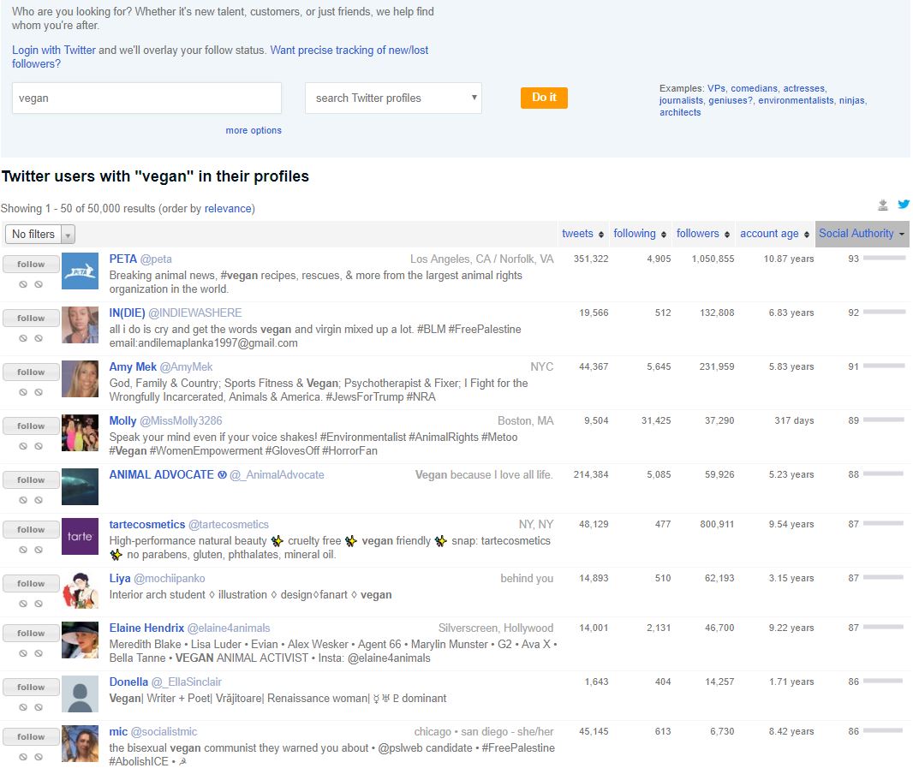Follow Molly @MissMolly3286
This screenshot has width=913, height=774.
coord(31,426)
